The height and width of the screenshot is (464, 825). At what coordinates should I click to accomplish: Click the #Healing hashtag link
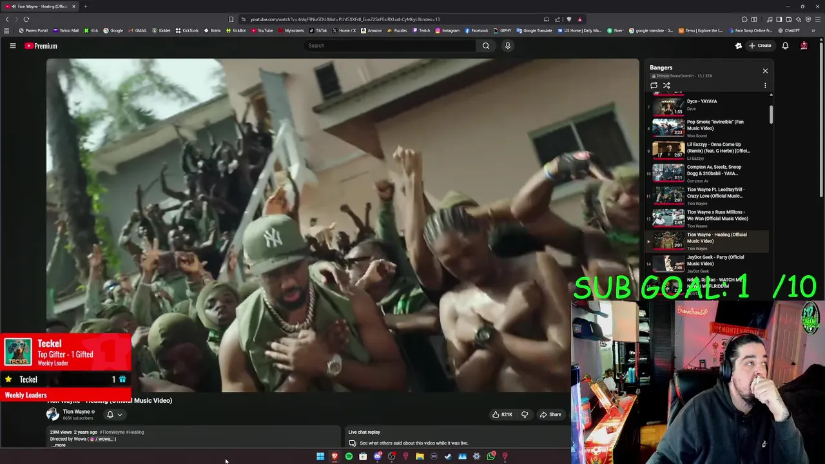click(135, 432)
